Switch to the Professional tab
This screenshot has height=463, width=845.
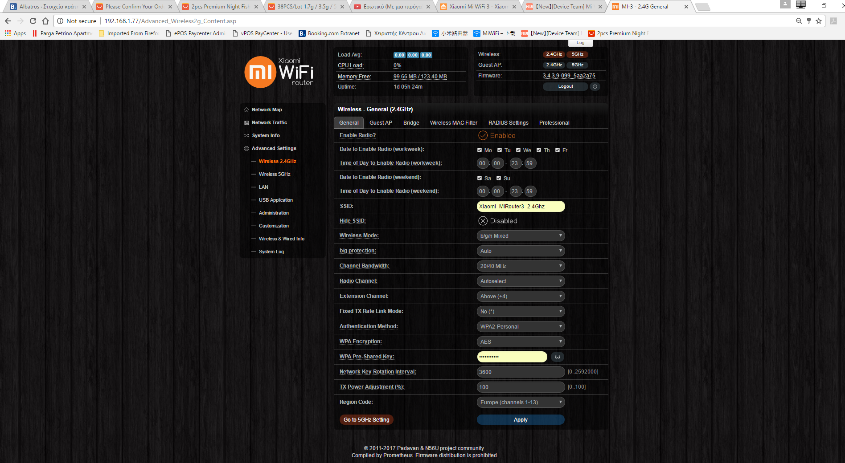click(554, 123)
